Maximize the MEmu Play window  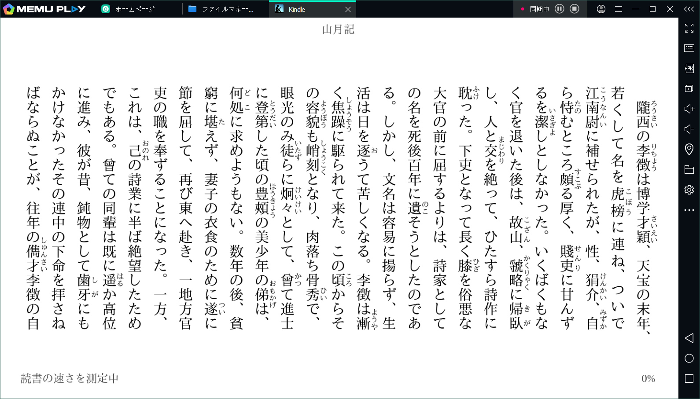[652, 9]
